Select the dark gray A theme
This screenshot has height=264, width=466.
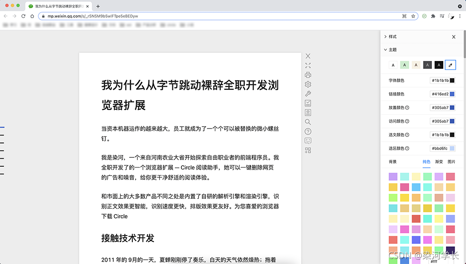(427, 65)
